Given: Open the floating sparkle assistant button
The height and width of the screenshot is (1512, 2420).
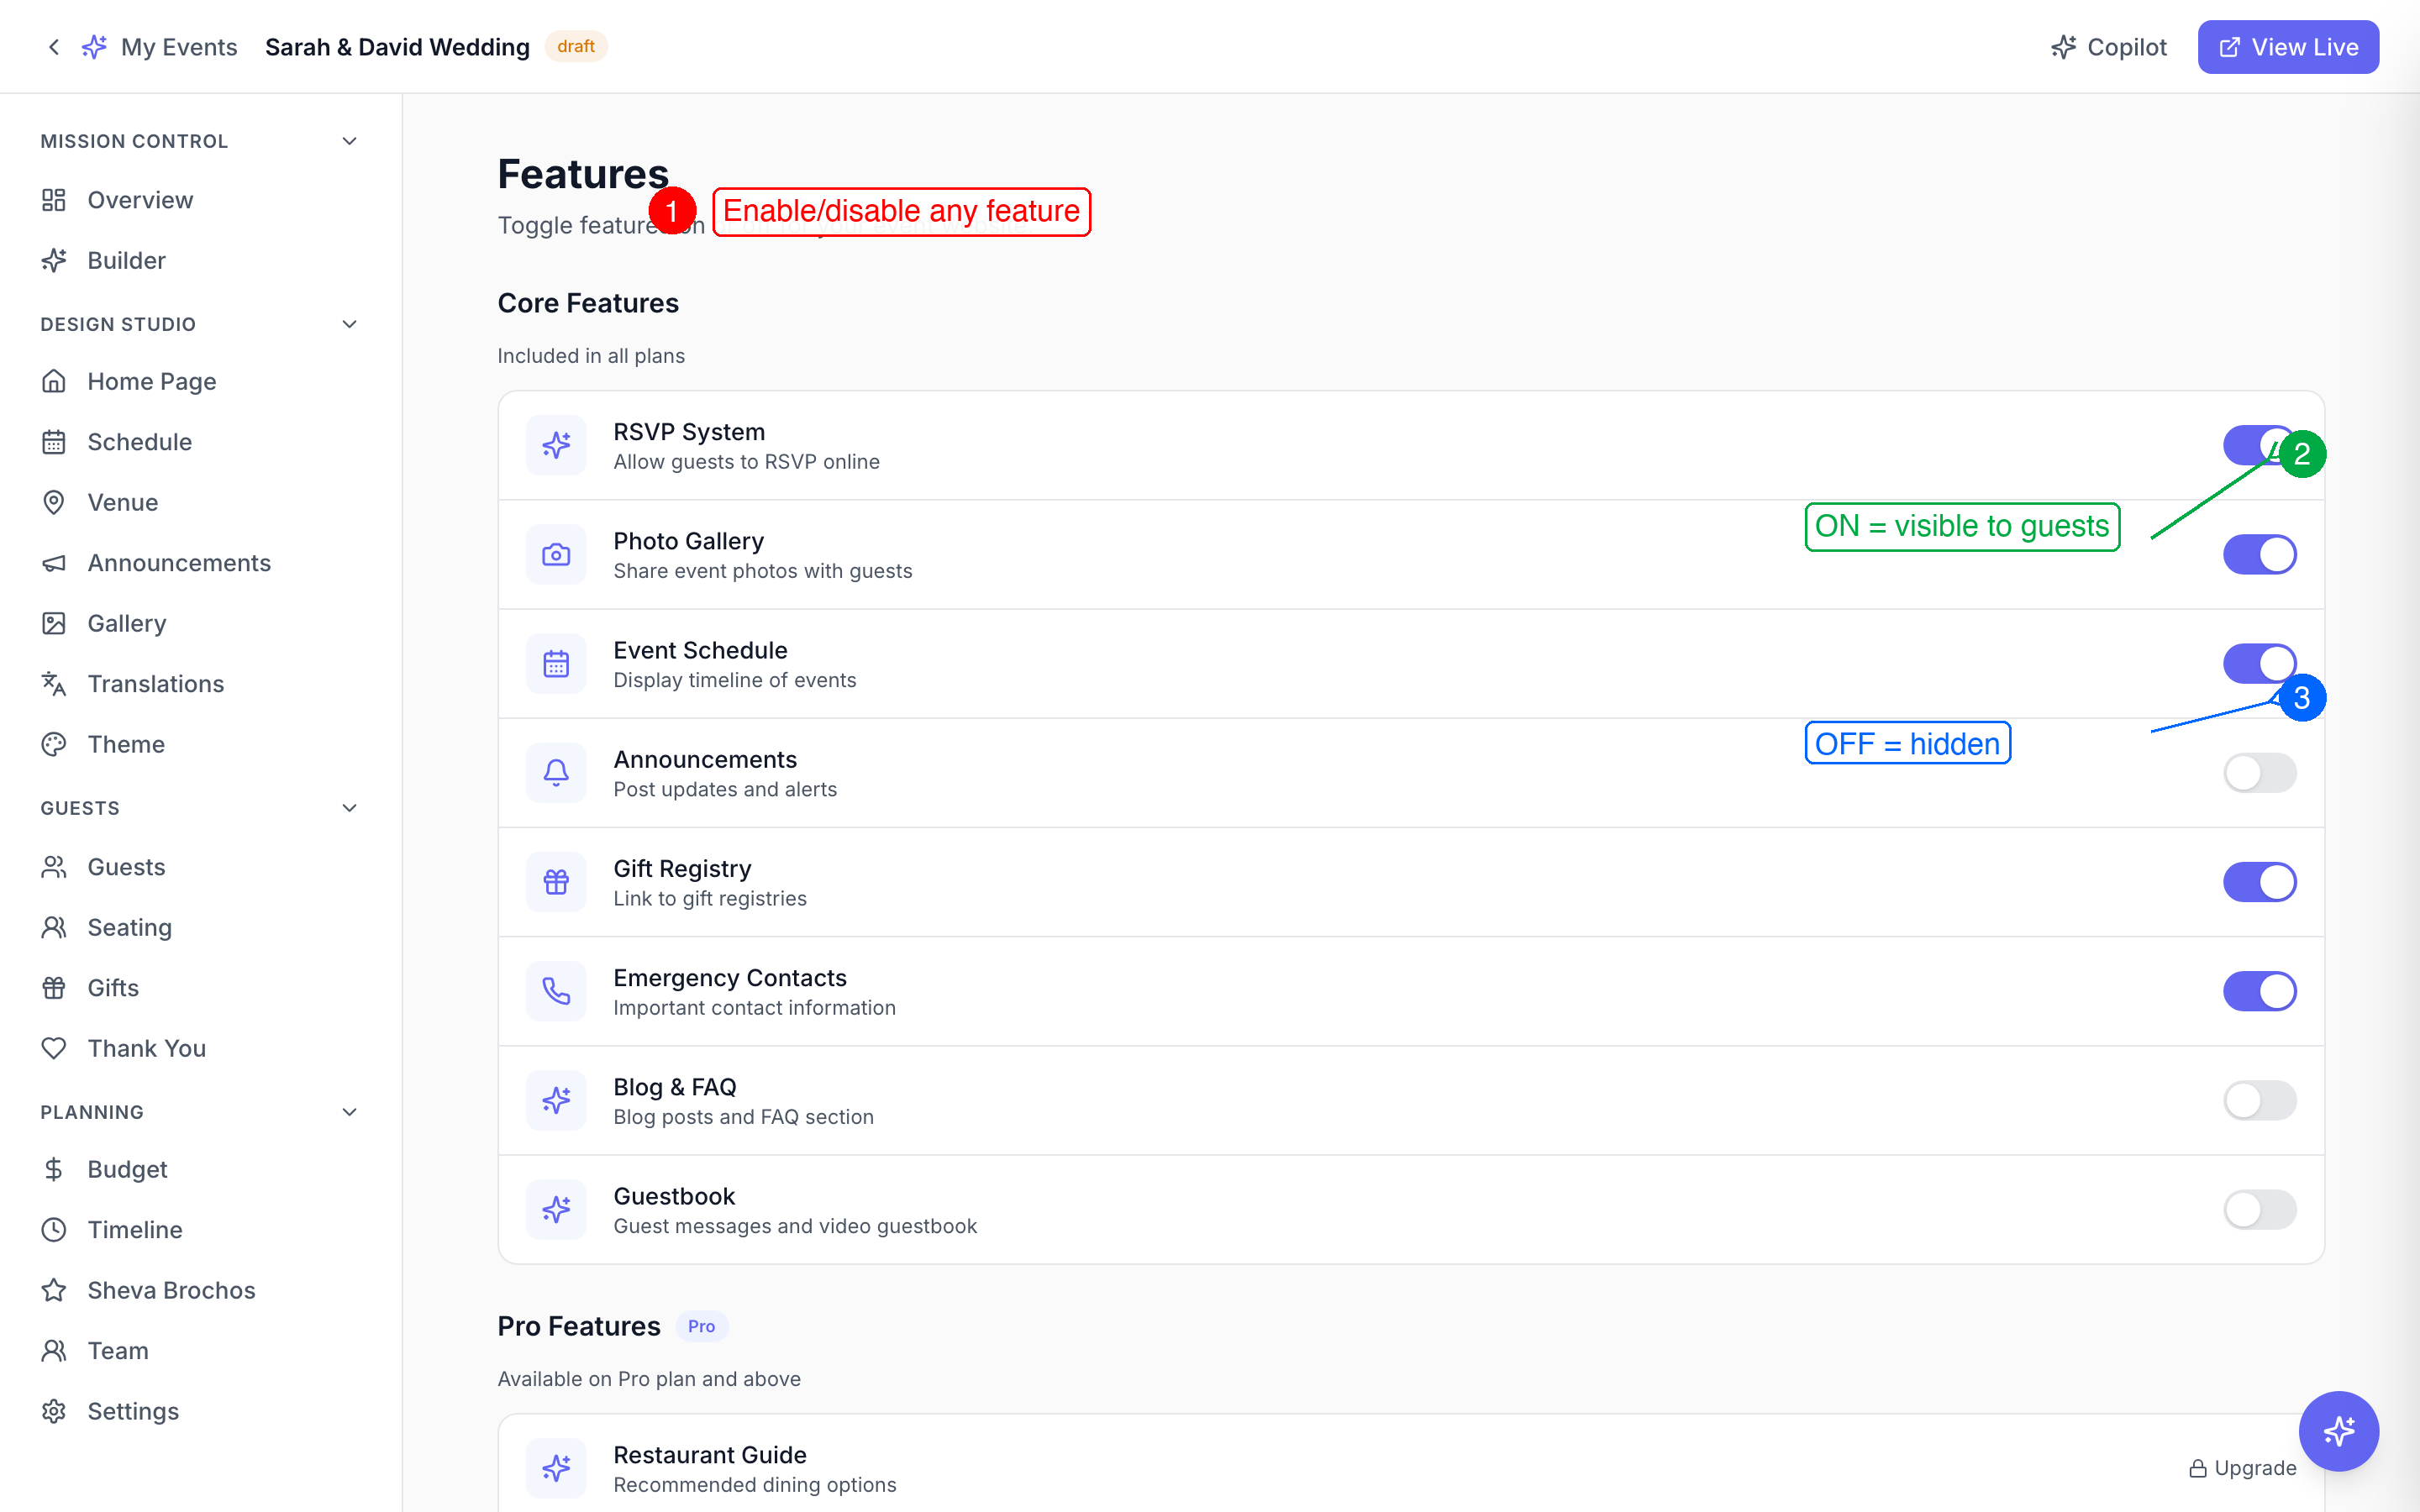Looking at the screenshot, I should click(2338, 1431).
